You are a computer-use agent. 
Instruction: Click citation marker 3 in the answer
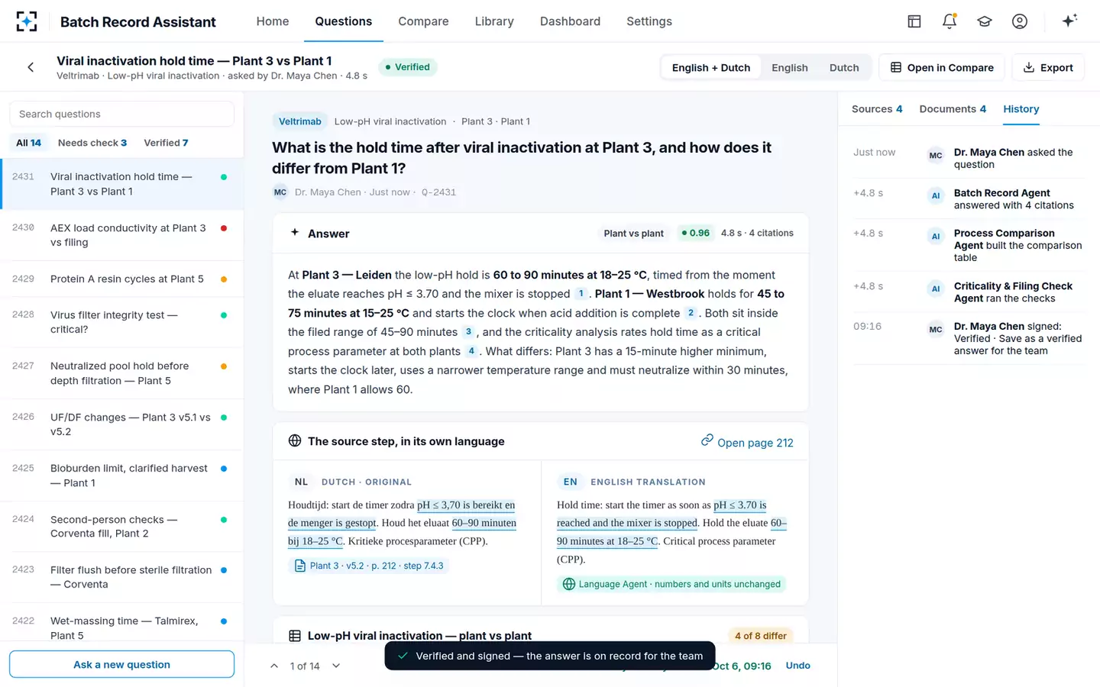click(468, 332)
